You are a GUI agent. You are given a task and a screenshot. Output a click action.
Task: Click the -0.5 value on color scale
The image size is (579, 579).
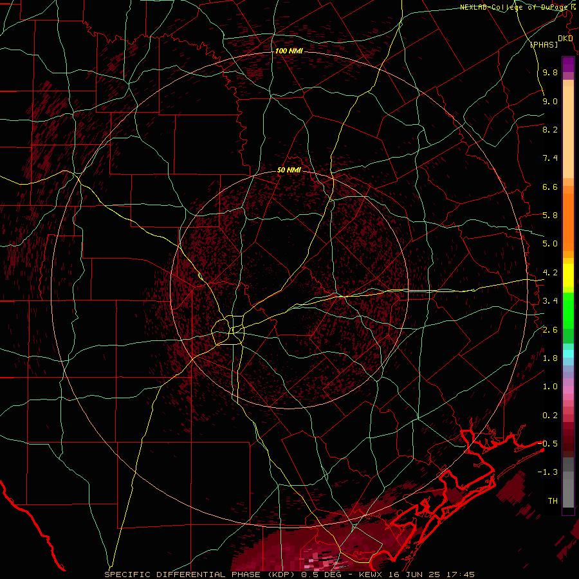coord(548,444)
